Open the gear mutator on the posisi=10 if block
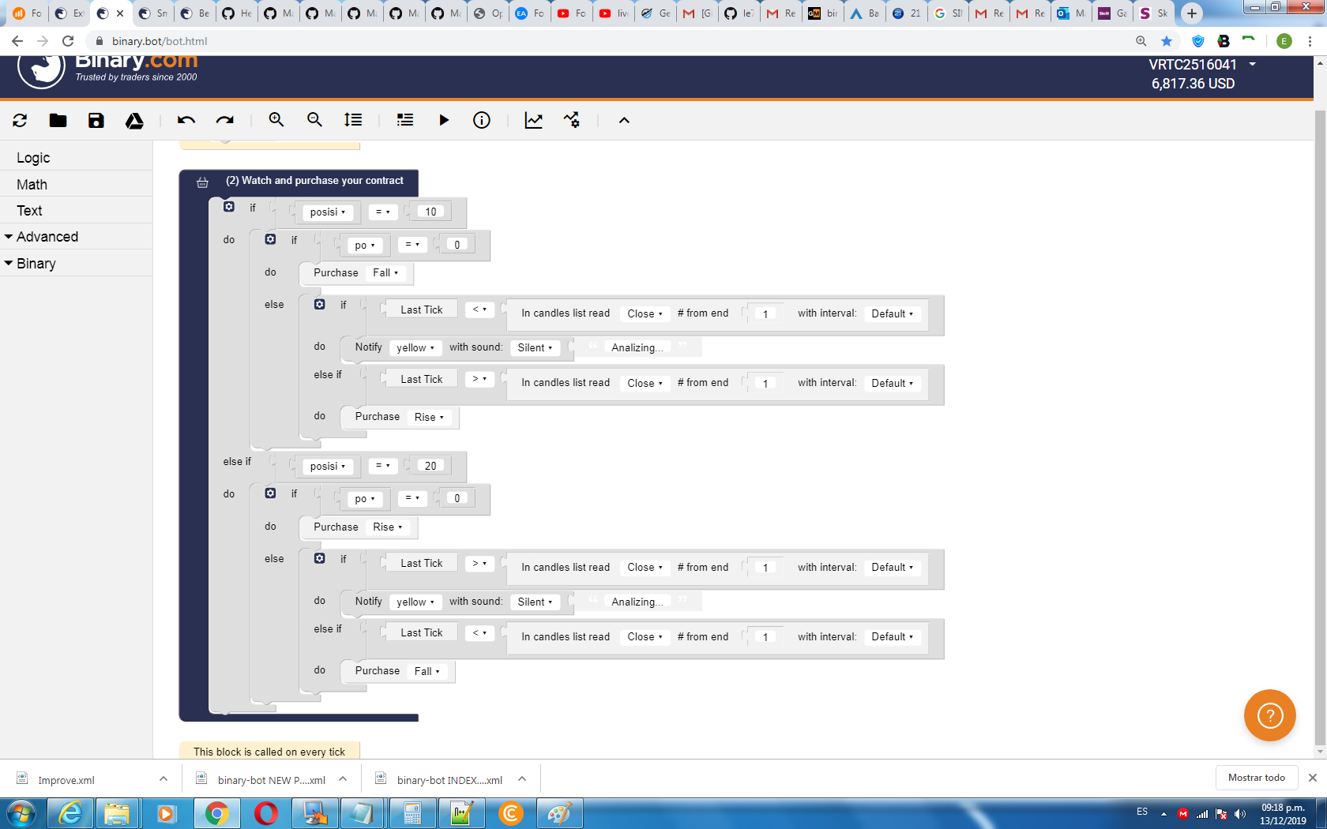The image size is (1327, 829). click(x=228, y=206)
